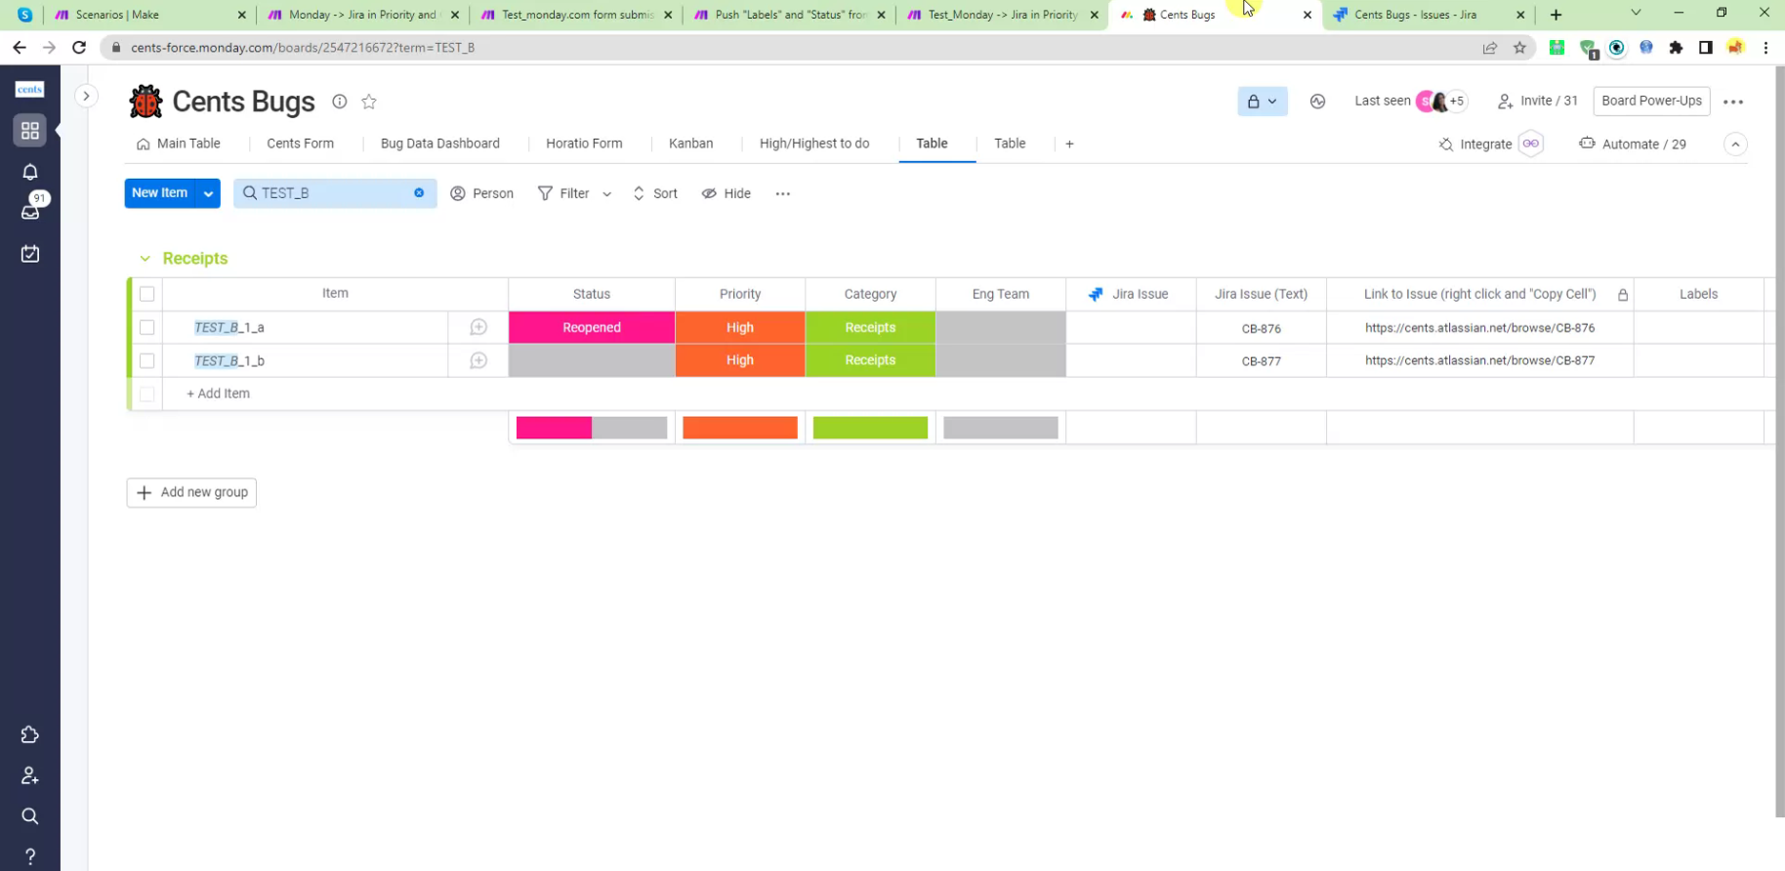Open CB-877 Atlassian issue link
The height and width of the screenshot is (871, 1785).
coord(1479,360)
